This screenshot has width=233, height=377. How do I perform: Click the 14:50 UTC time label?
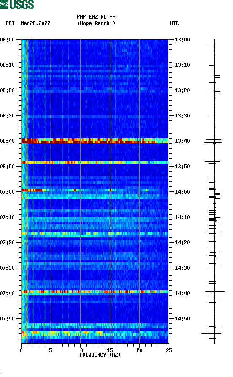pyautogui.click(x=182, y=319)
